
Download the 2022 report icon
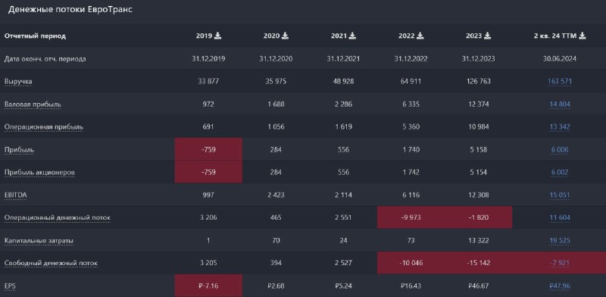pos(420,36)
